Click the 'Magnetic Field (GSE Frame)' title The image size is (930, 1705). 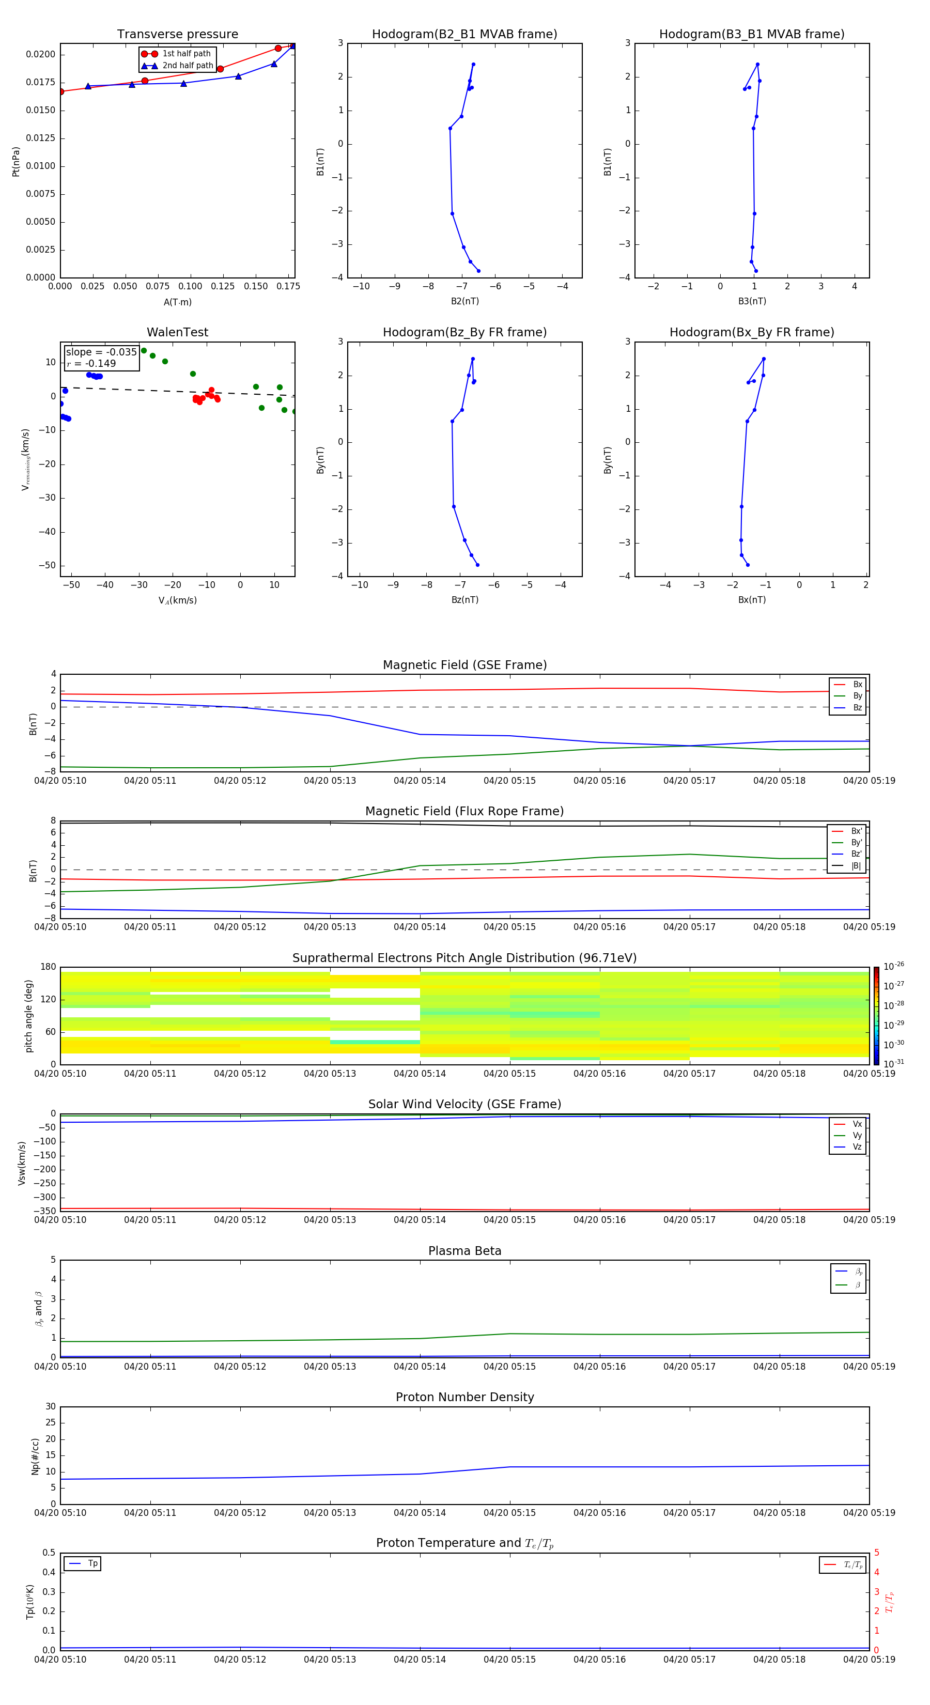464,665
